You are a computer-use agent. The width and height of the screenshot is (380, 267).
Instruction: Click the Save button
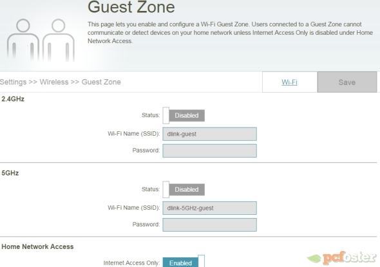347,82
